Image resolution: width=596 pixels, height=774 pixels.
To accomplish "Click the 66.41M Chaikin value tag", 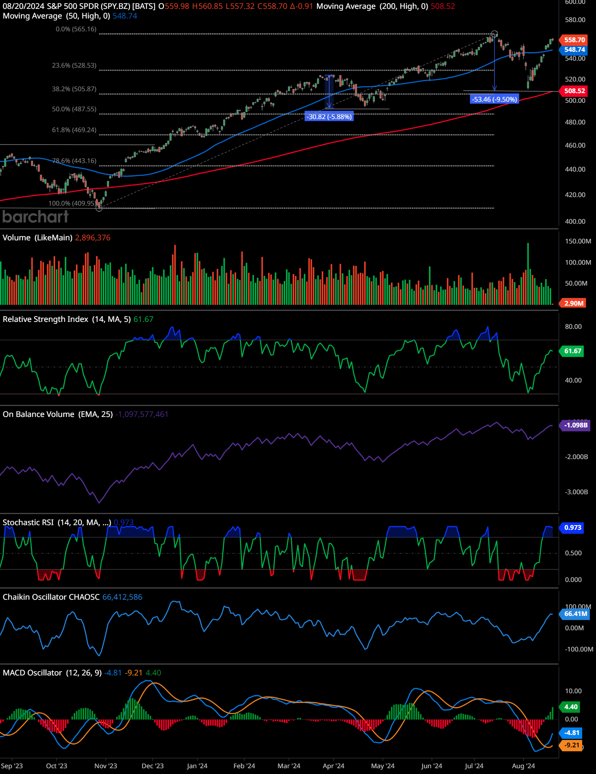I will 575,614.
